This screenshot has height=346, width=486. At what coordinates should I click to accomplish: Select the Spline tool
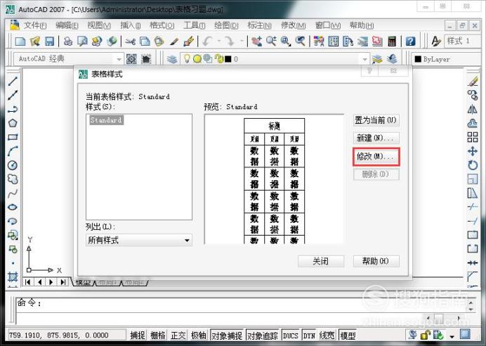pyautogui.click(x=13, y=193)
